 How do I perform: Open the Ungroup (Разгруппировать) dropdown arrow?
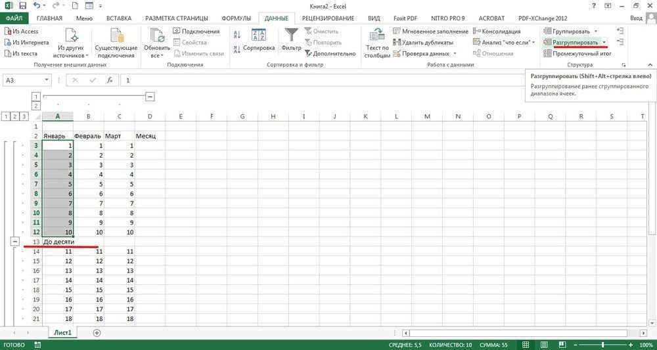tap(604, 43)
